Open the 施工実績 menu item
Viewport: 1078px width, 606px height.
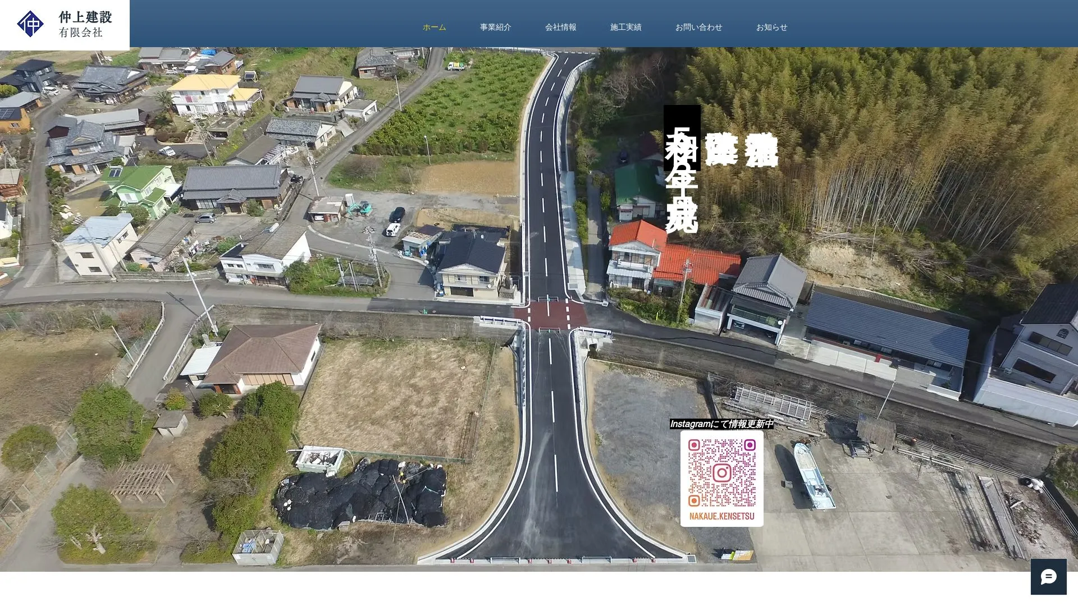click(x=625, y=27)
